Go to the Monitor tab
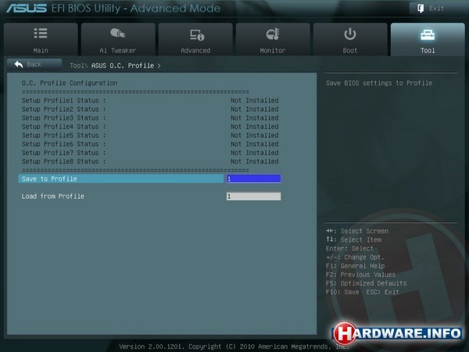The image size is (469, 352). click(x=273, y=40)
